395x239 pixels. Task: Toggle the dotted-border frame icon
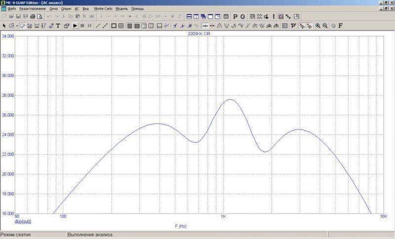click(114, 26)
